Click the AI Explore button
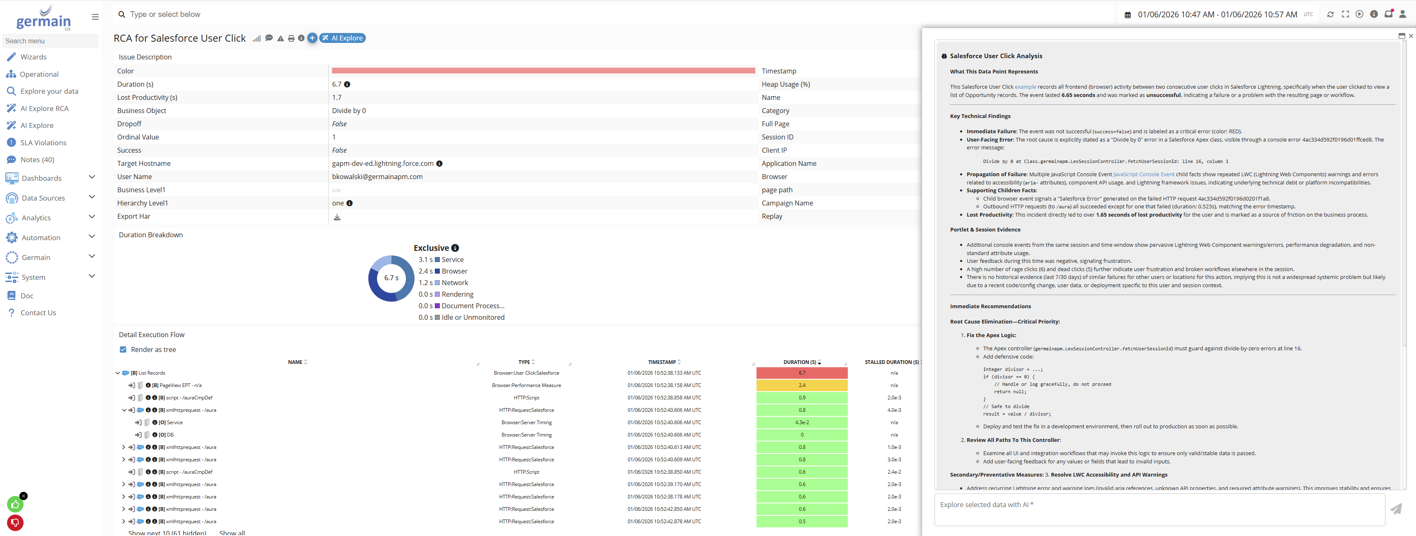1416x536 pixels. click(342, 38)
